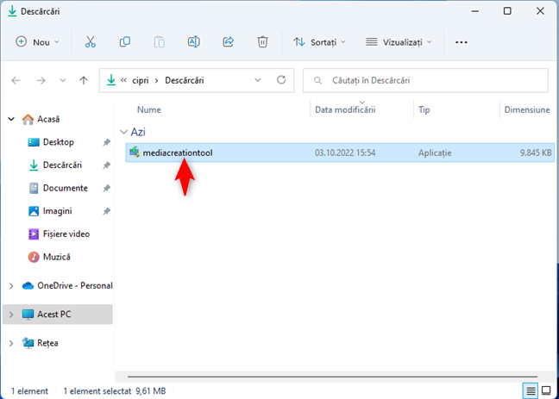Open Fișiere video in the sidebar
This screenshot has width=559, height=399.
point(66,234)
